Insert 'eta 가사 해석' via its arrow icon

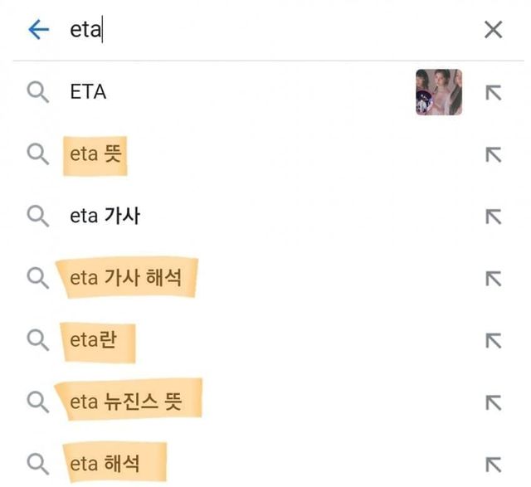tap(493, 279)
